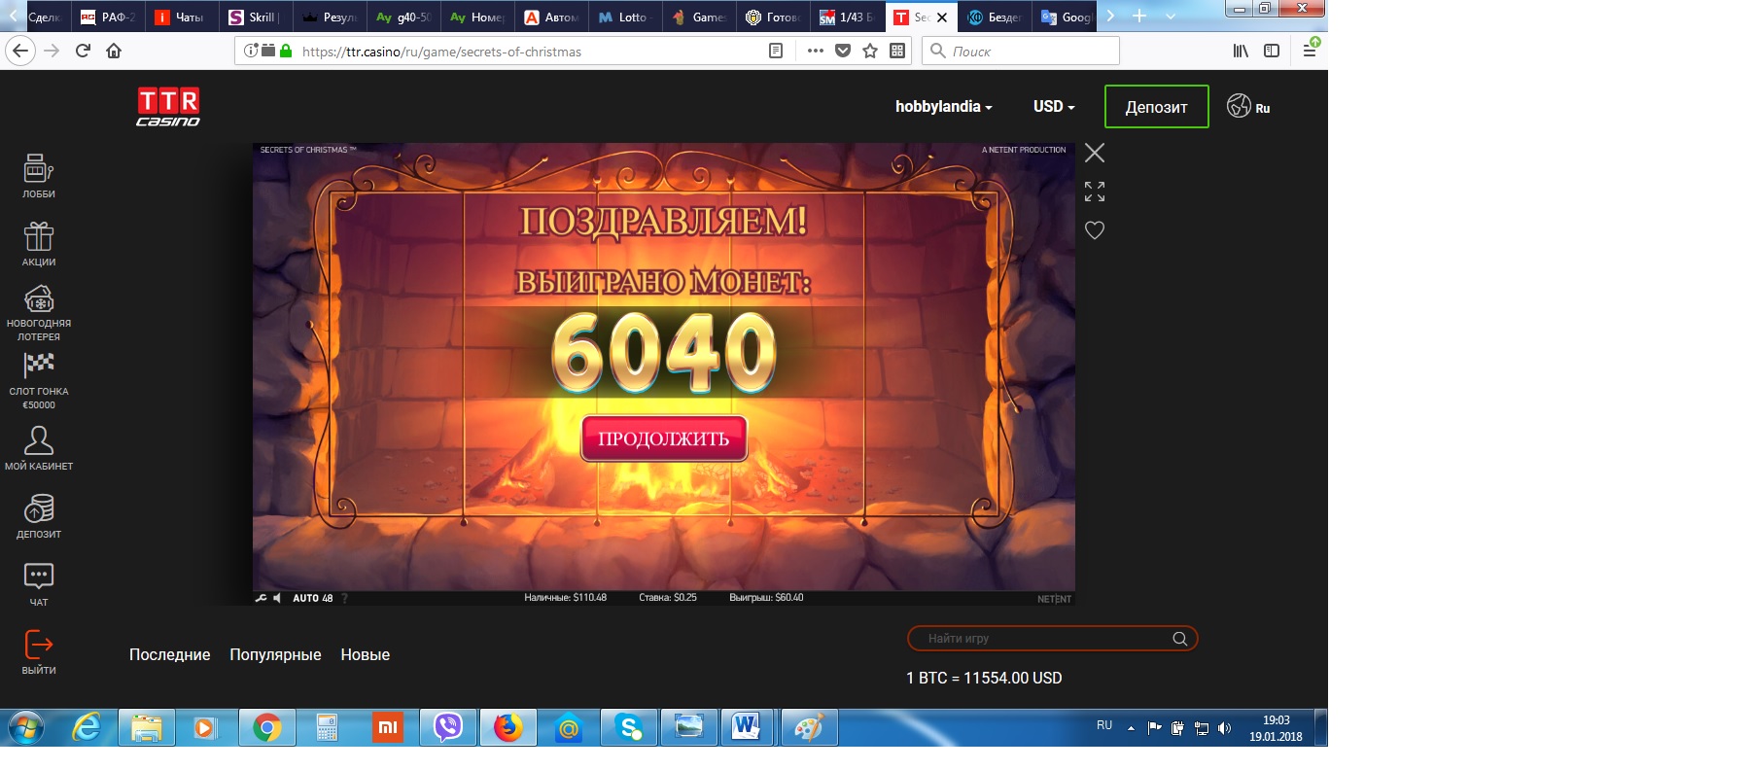Image resolution: width=1750 pixels, height=770 pixels.
Task: Open game settings wrench icon
Action: [x=261, y=598]
